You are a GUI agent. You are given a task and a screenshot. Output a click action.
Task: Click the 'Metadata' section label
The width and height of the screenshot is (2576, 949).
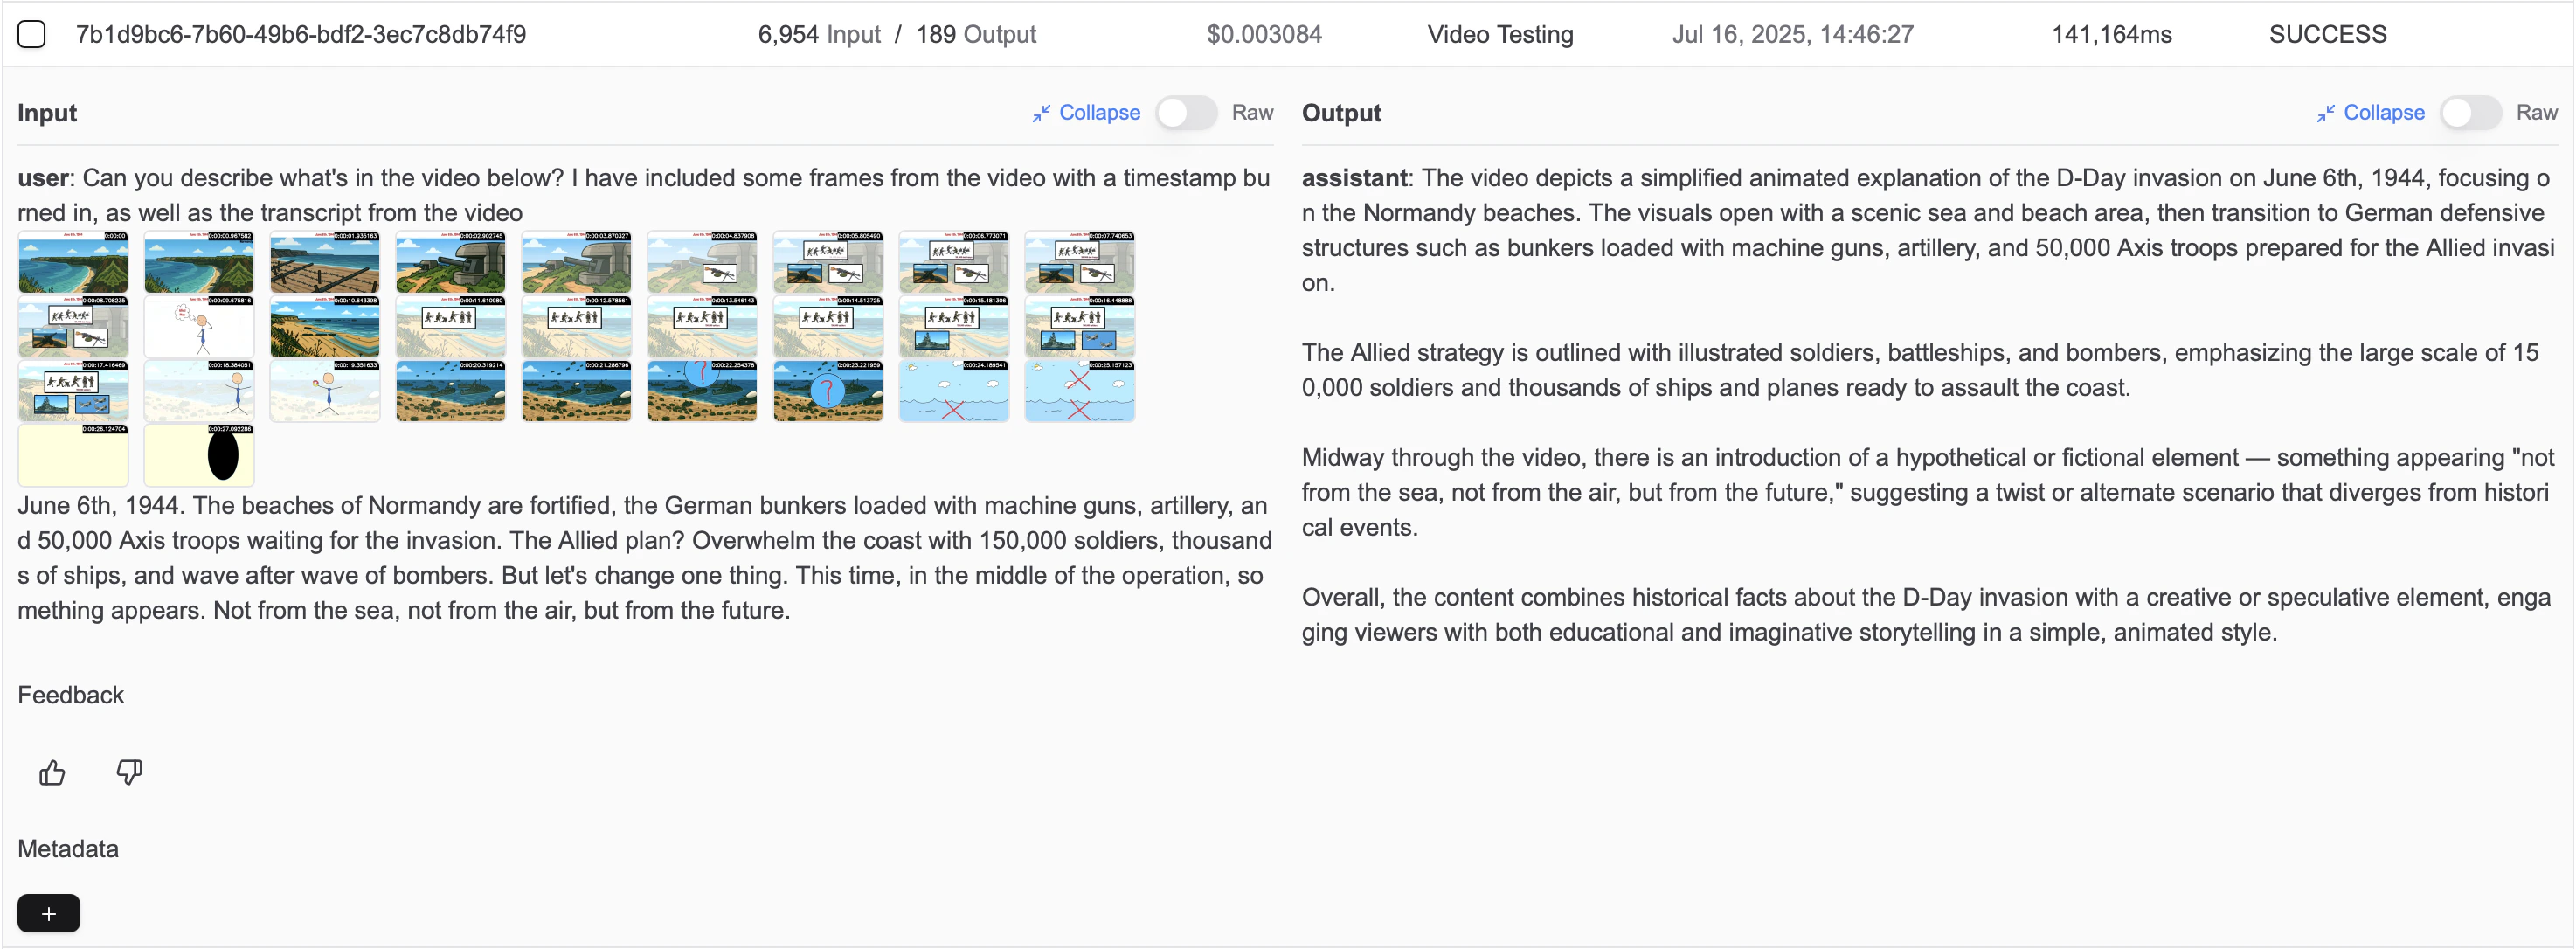click(68, 849)
